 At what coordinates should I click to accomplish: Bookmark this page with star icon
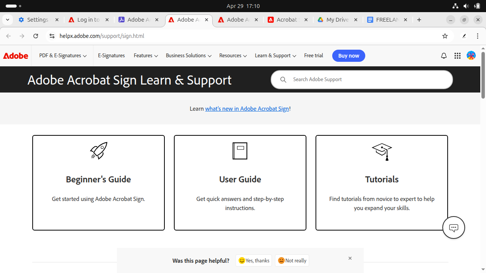(445, 36)
